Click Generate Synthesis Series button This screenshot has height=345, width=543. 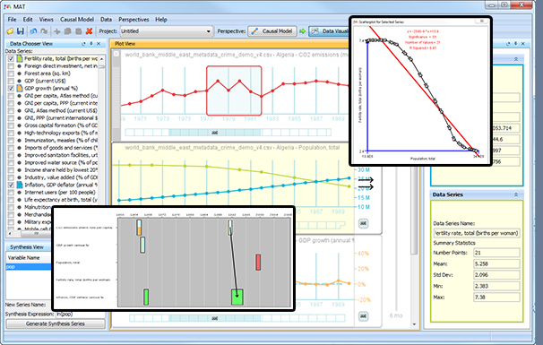coord(56,323)
